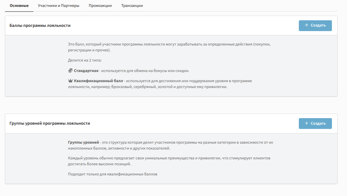Click the bold Квалификационный балл label
The height and width of the screenshot is (196, 347).
(98, 81)
